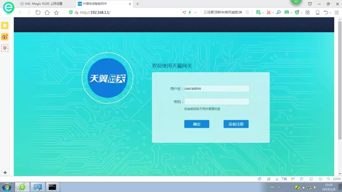Screen dimensions: 342x192
Task: Click the browser refresh icon
Action: (x=38, y=12)
